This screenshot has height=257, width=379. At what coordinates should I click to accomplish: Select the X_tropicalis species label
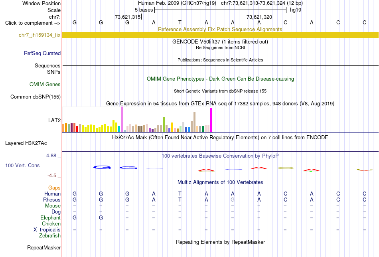coord(47,230)
